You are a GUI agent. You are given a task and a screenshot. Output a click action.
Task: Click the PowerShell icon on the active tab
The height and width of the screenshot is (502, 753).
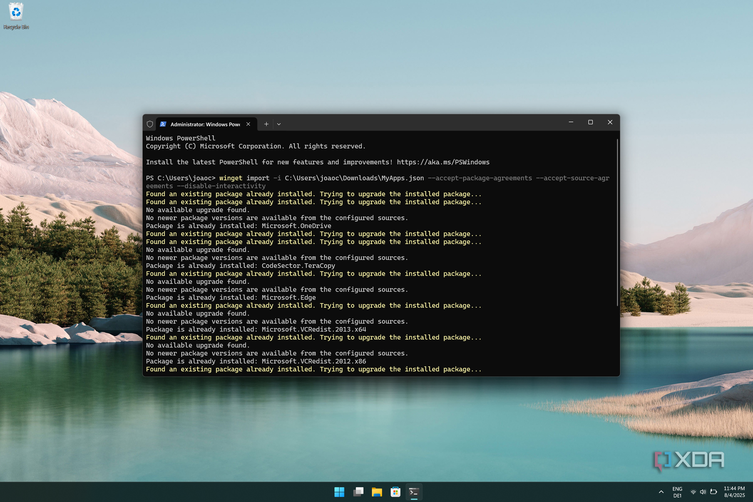163,124
